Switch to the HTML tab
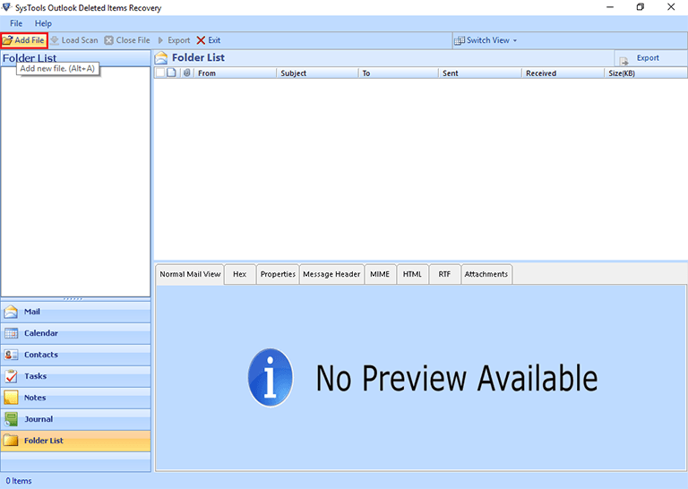This screenshot has height=489, width=688. (412, 275)
